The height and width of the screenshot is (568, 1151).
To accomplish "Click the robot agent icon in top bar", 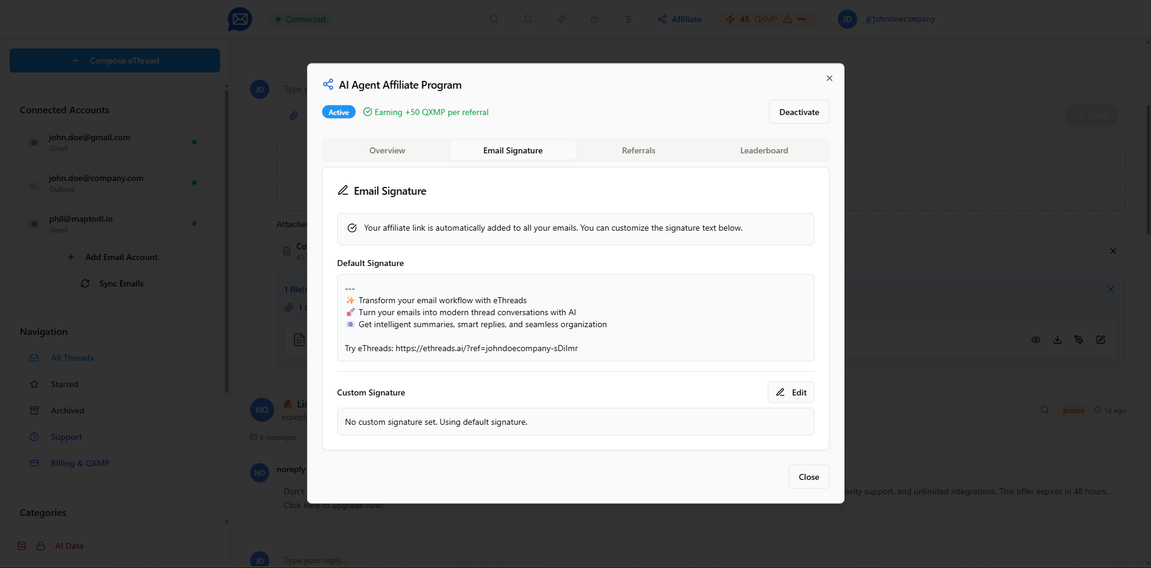I will (x=595, y=19).
